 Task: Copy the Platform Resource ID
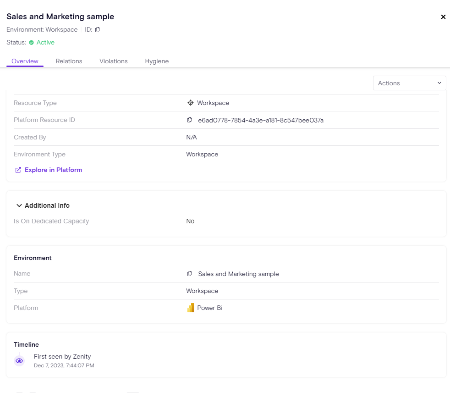(x=190, y=120)
